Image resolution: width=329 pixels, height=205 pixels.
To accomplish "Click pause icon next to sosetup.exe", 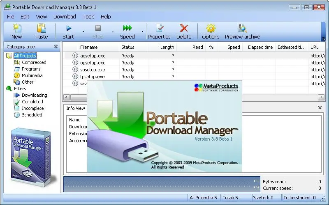I will pos(75,69).
